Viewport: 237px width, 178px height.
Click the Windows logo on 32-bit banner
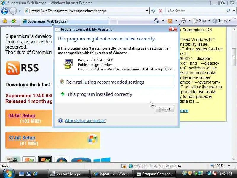92,139
